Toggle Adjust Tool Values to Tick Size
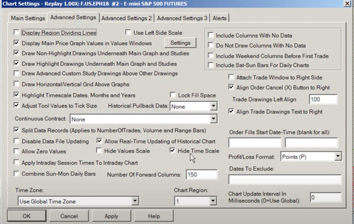Screen dimensions: 354x224 16,105
